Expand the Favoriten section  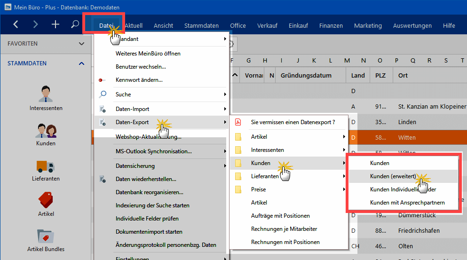click(81, 44)
